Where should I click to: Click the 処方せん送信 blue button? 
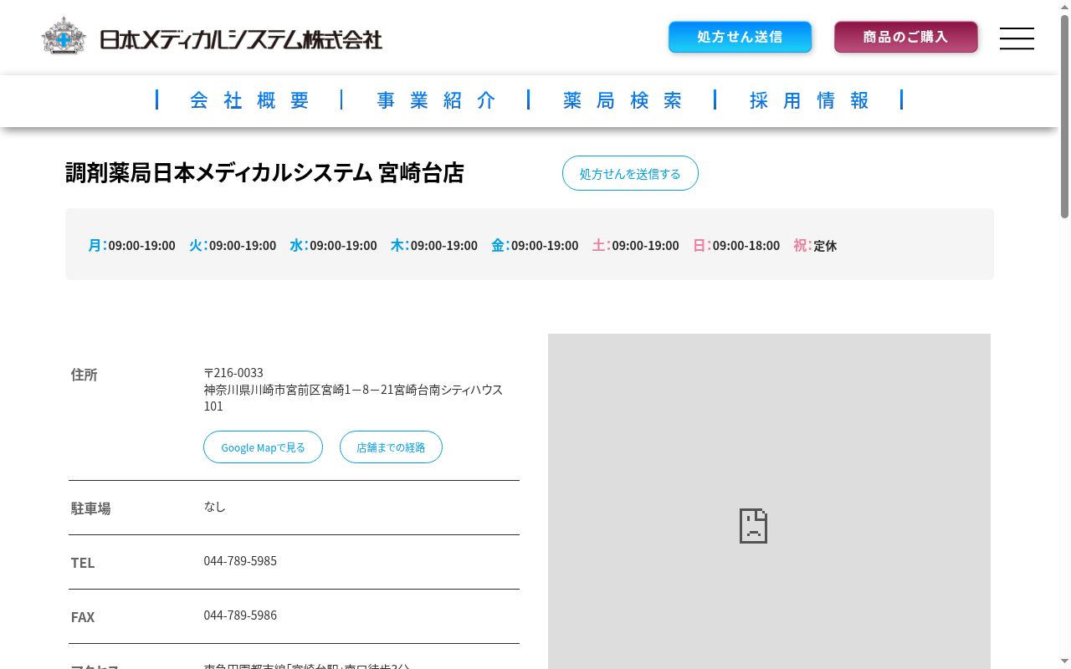740,37
